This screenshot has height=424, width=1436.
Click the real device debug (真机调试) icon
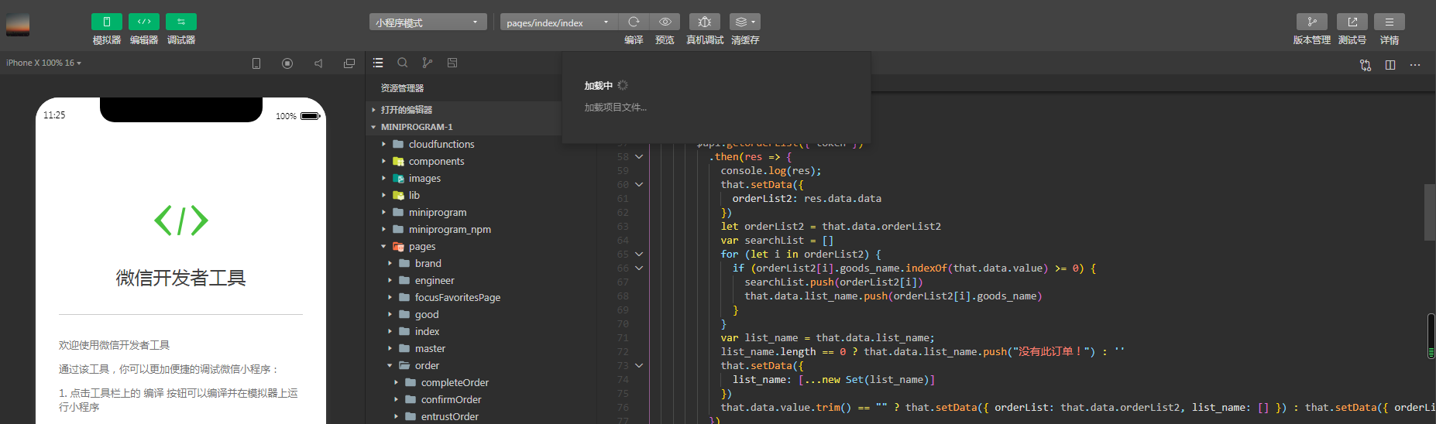point(705,22)
